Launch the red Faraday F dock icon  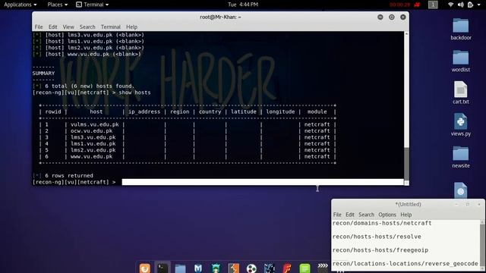(x=287, y=268)
